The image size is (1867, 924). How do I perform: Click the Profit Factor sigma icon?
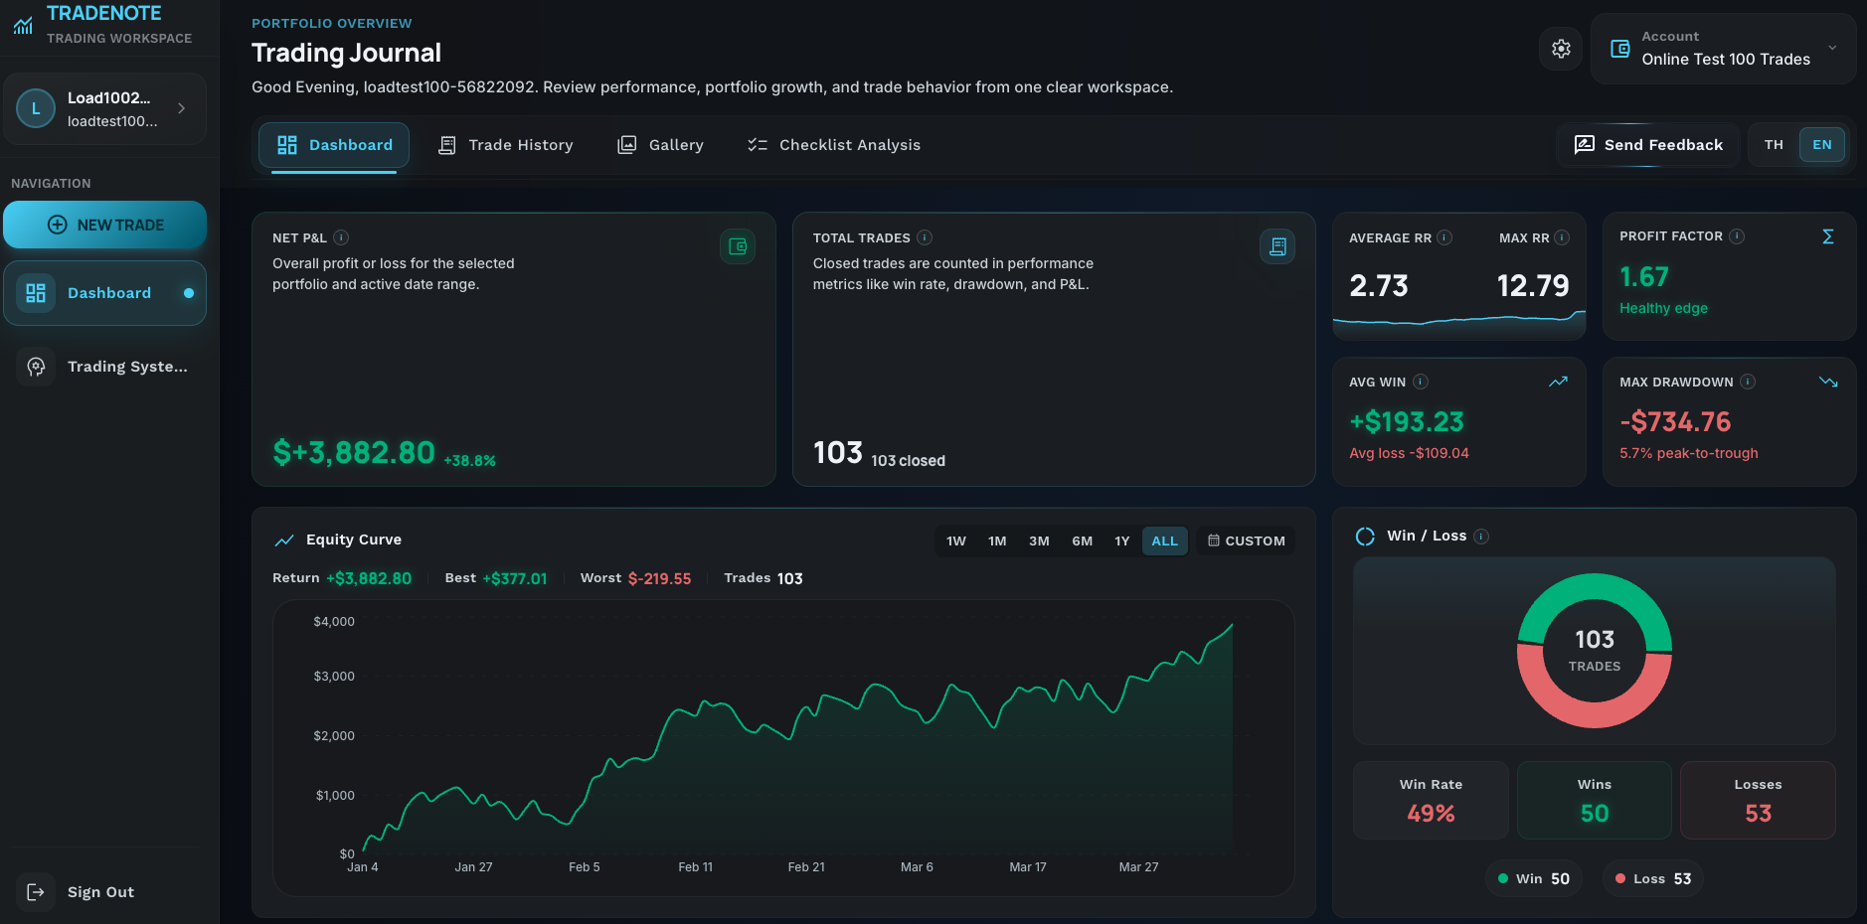point(1828,236)
